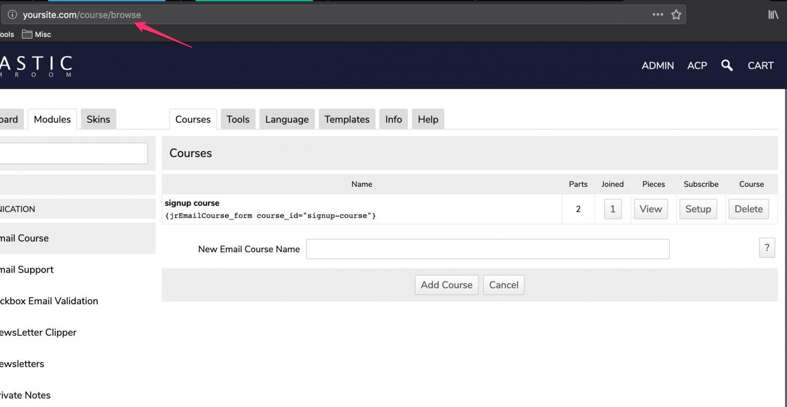Click the Joined count button showing 1

click(612, 209)
